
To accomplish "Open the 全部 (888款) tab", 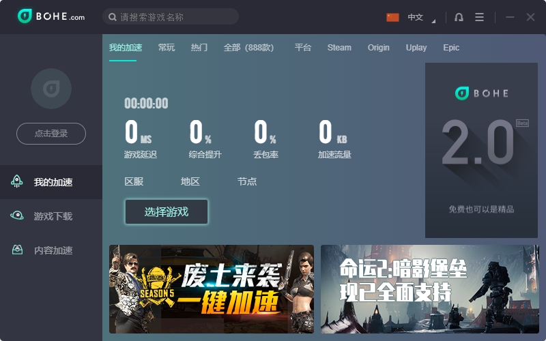I will pos(248,48).
